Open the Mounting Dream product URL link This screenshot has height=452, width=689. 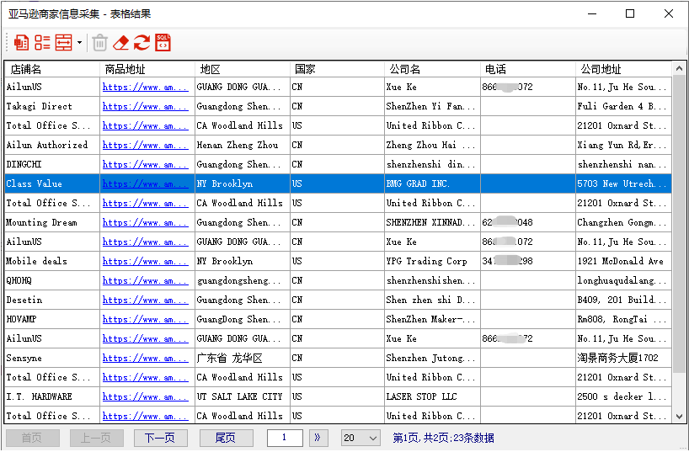pos(146,223)
